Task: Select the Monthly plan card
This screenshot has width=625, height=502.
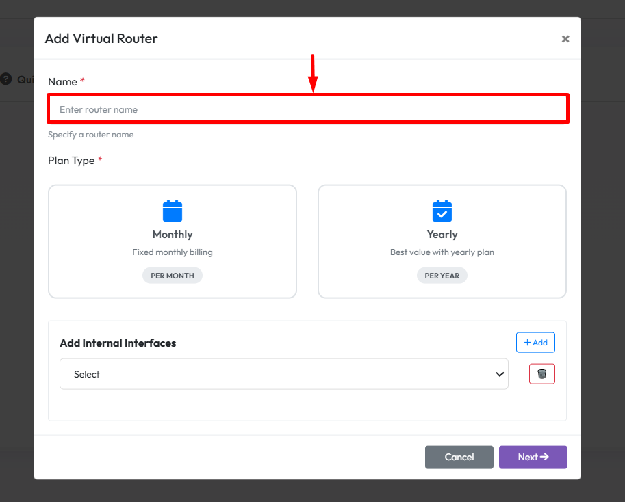Action: coord(173,241)
